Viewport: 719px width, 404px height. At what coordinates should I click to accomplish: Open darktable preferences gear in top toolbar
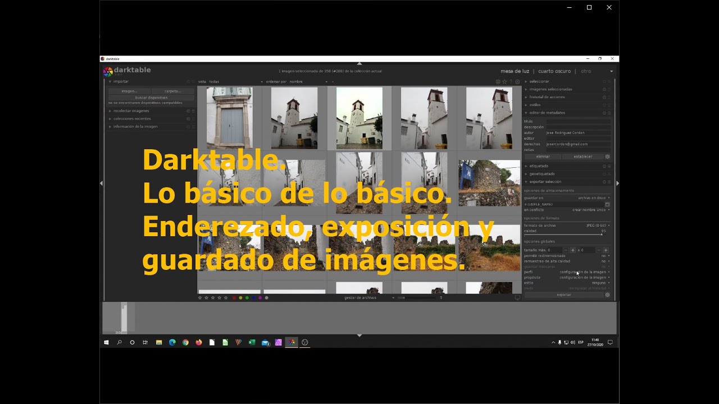[517, 82]
